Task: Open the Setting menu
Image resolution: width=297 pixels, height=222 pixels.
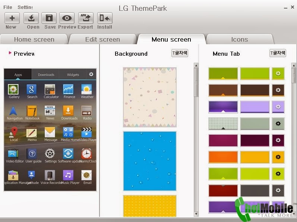Action: click(25, 7)
